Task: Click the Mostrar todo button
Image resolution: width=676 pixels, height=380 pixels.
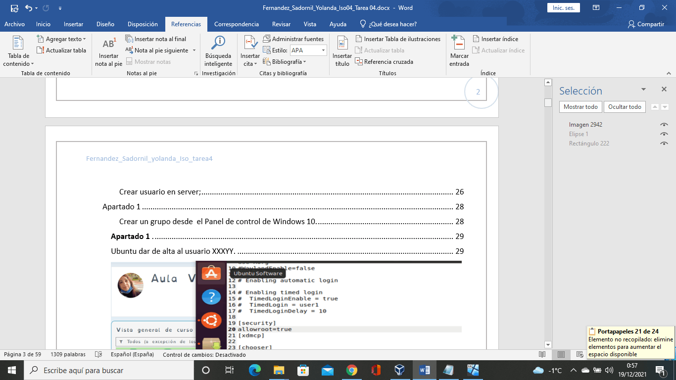Action: (x=581, y=107)
